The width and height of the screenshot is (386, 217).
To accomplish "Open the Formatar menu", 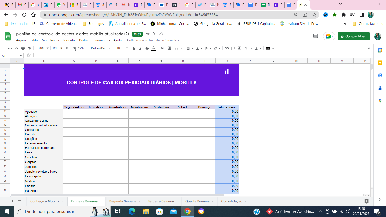I will (x=69, y=40).
